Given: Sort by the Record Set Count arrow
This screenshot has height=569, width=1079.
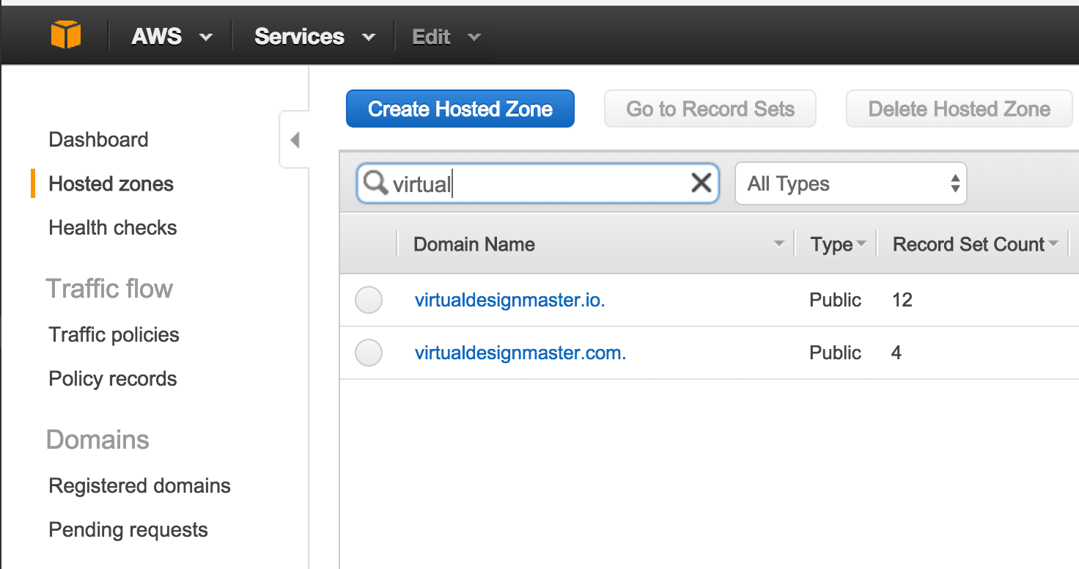Looking at the screenshot, I should coord(1054,244).
